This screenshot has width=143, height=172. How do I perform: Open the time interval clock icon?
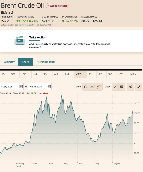pyautogui.click(x=86, y=87)
